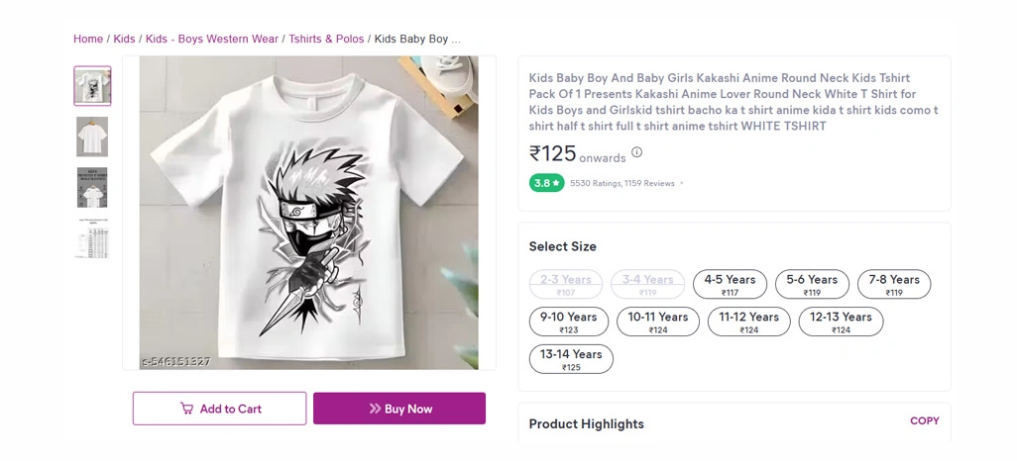This screenshot has width=1017, height=461.
Task: Click the cart icon in Add to Cart
Action: pyautogui.click(x=186, y=409)
